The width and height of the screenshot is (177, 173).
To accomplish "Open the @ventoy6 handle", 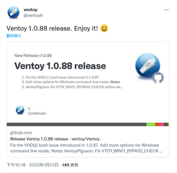I will click(33, 15).
